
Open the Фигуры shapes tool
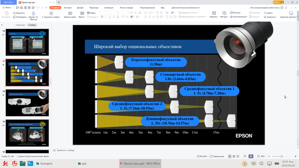[224, 13]
